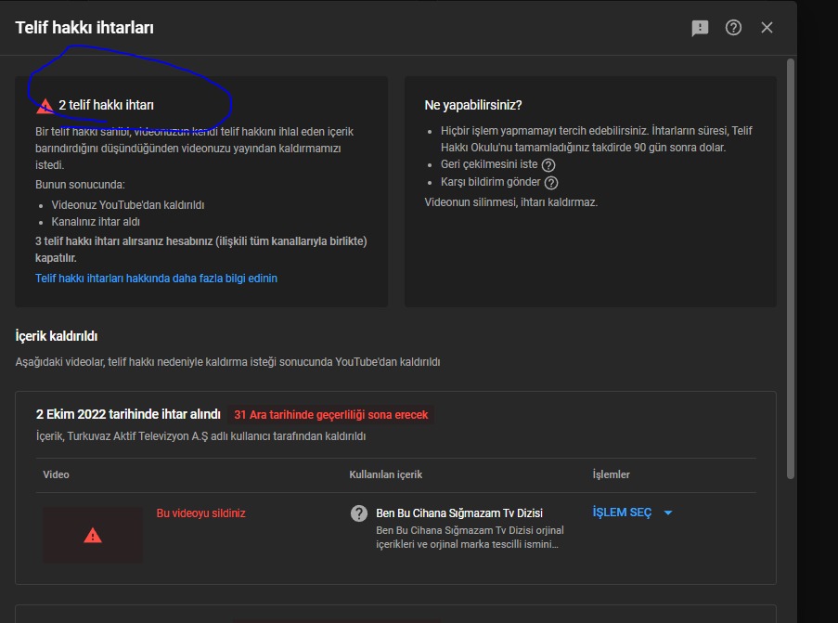Click the 'Kullanılan içerik' column header
Image resolution: width=838 pixels, height=623 pixels.
click(385, 474)
